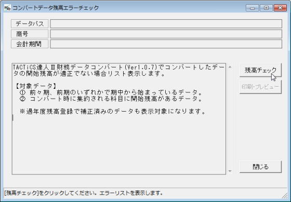This screenshot has height=202, width=291.
Task: Click the 商号 label
Action: [x=30, y=34]
